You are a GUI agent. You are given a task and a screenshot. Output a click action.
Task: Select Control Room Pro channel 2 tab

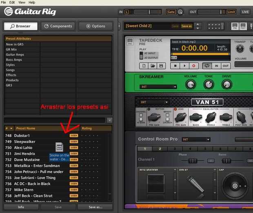click(160, 149)
